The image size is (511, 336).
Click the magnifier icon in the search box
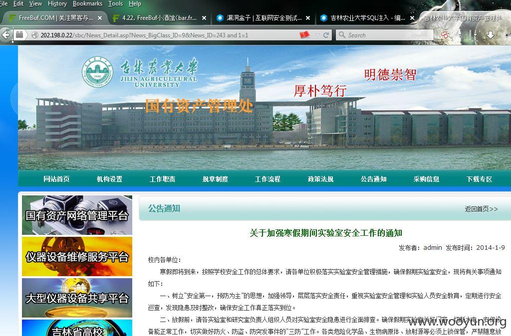(341, 34)
